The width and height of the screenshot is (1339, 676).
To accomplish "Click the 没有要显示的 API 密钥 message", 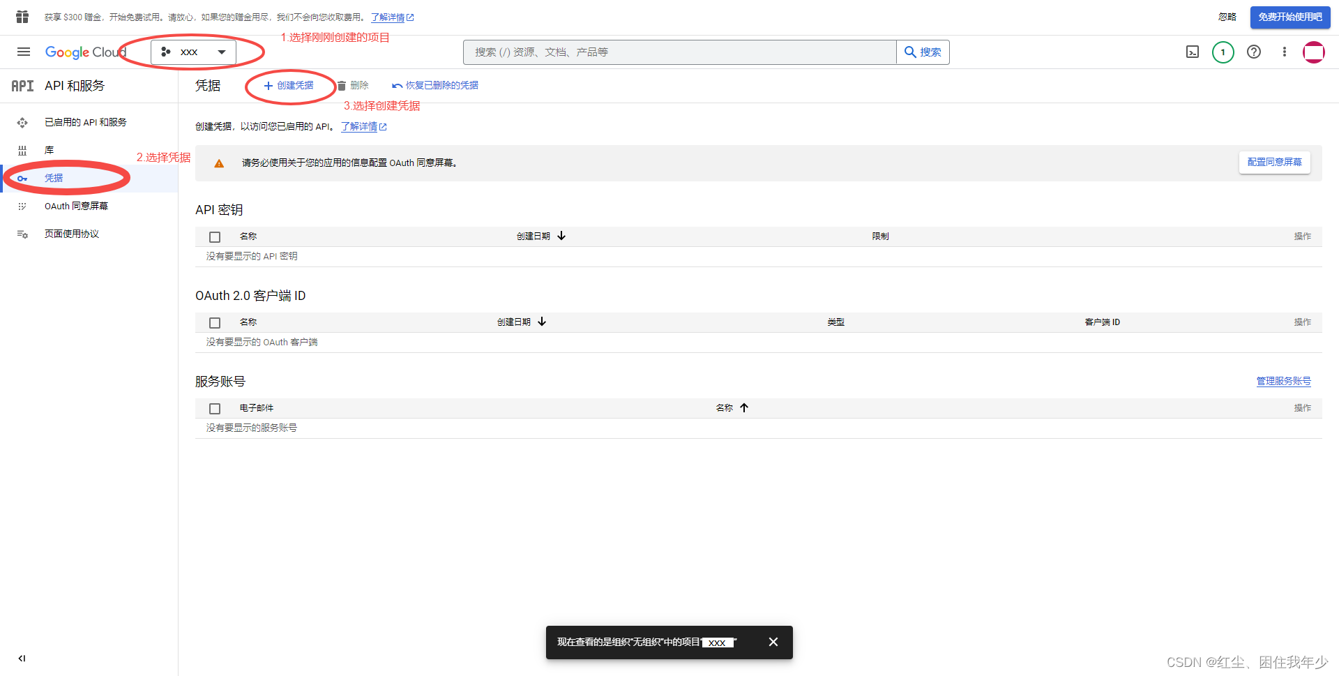I will [252, 256].
